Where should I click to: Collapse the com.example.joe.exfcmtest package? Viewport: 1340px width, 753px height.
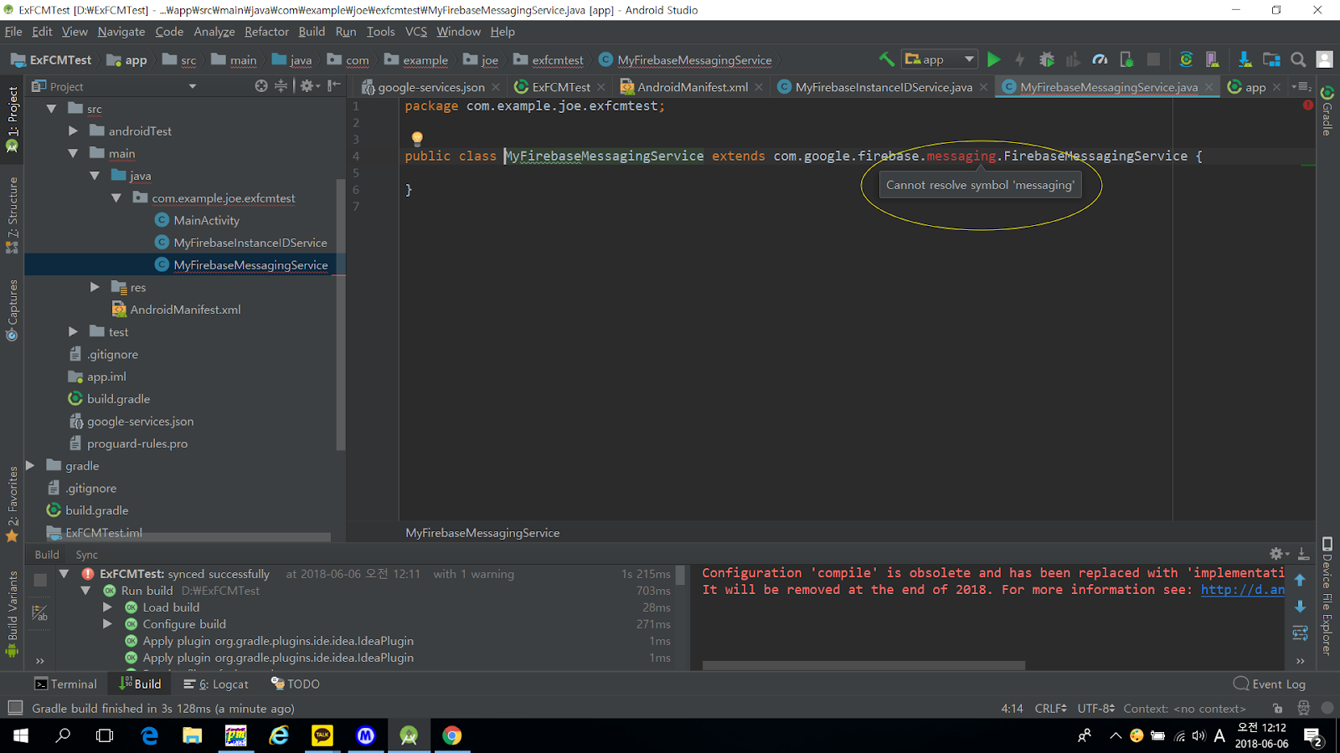pos(116,197)
